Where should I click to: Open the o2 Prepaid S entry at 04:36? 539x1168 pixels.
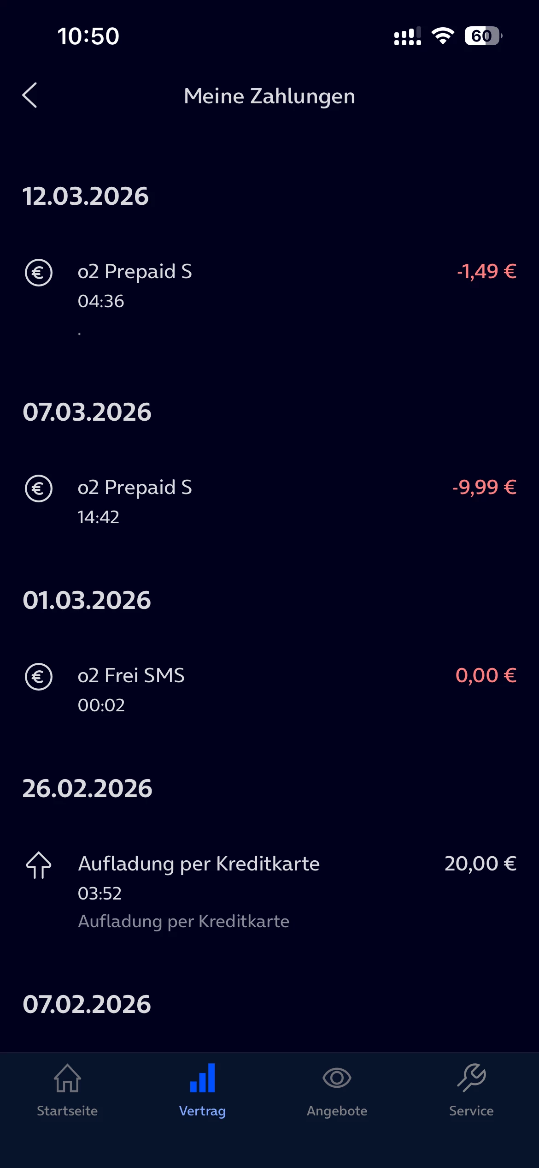click(135, 272)
